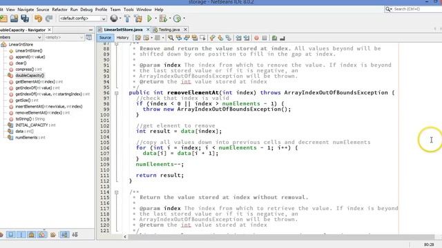The width and height of the screenshot is (442, 248).
Task: Click the Shift Line Right icon
Action: point(247,38)
